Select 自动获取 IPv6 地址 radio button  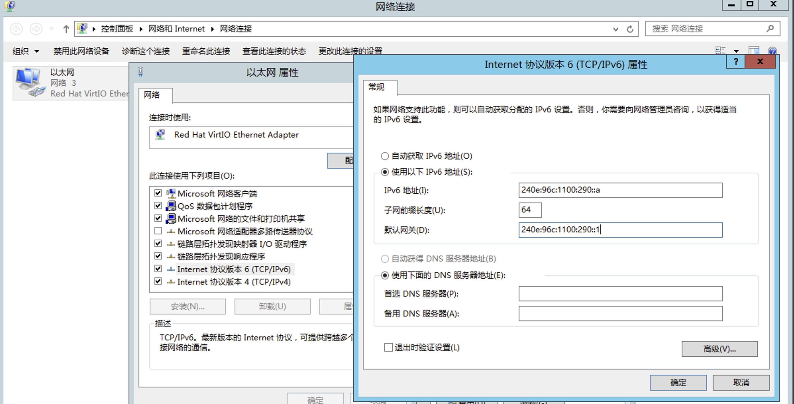coord(385,156)
